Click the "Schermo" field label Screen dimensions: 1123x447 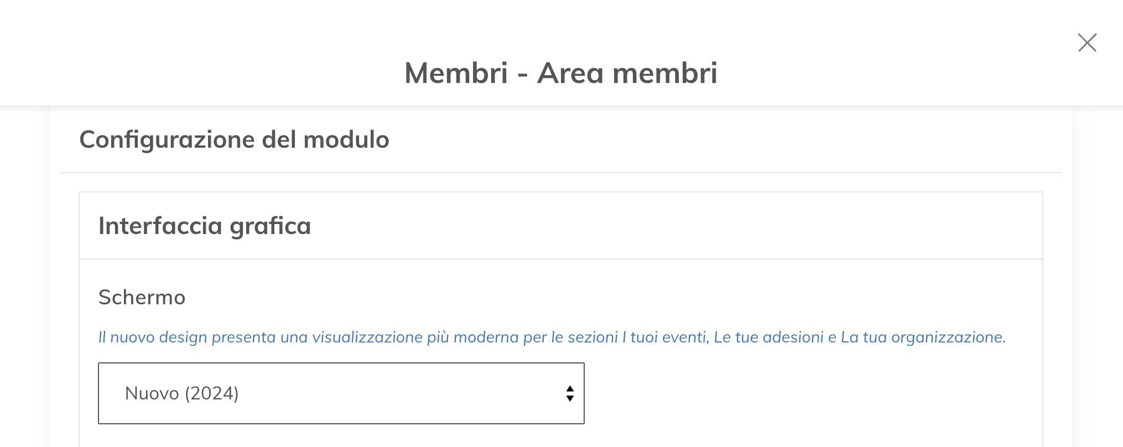point(142,298)
